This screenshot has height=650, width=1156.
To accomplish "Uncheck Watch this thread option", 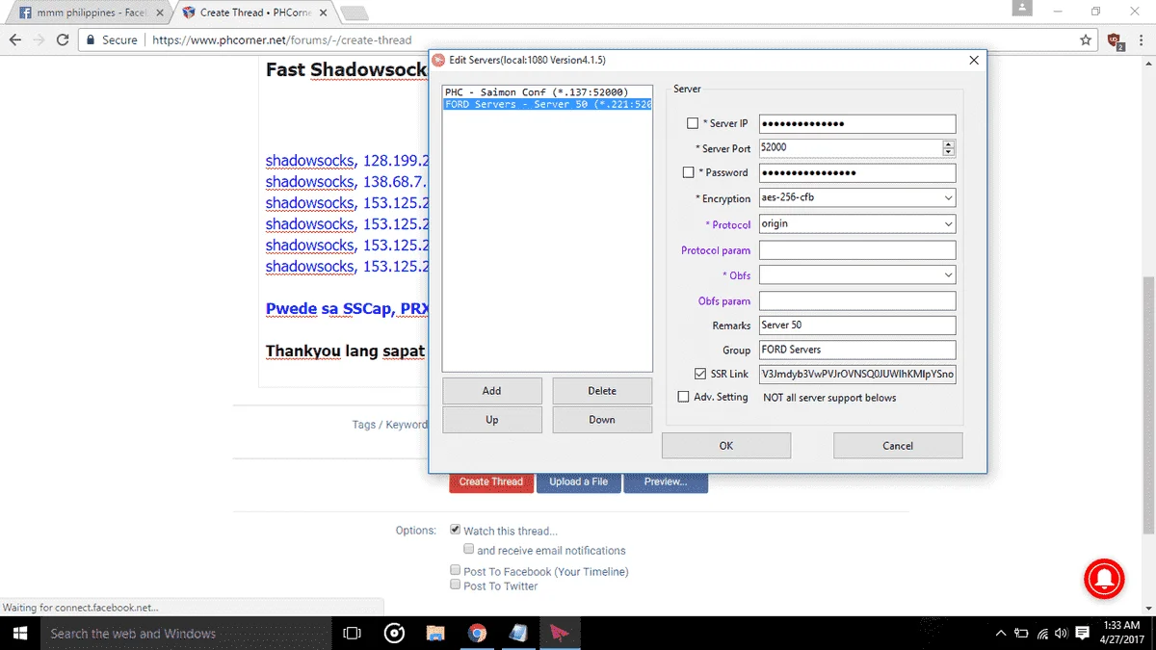I will click(x=456, y=530).
